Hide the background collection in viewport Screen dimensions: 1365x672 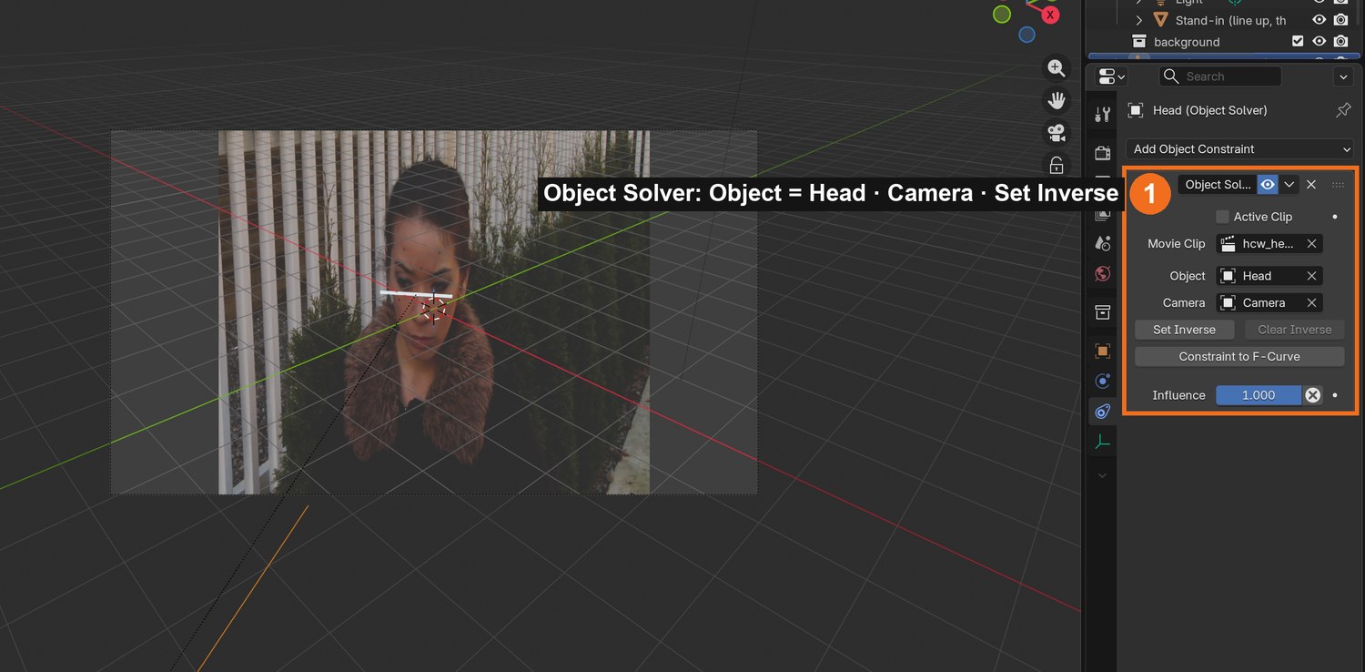point(1319,42)
